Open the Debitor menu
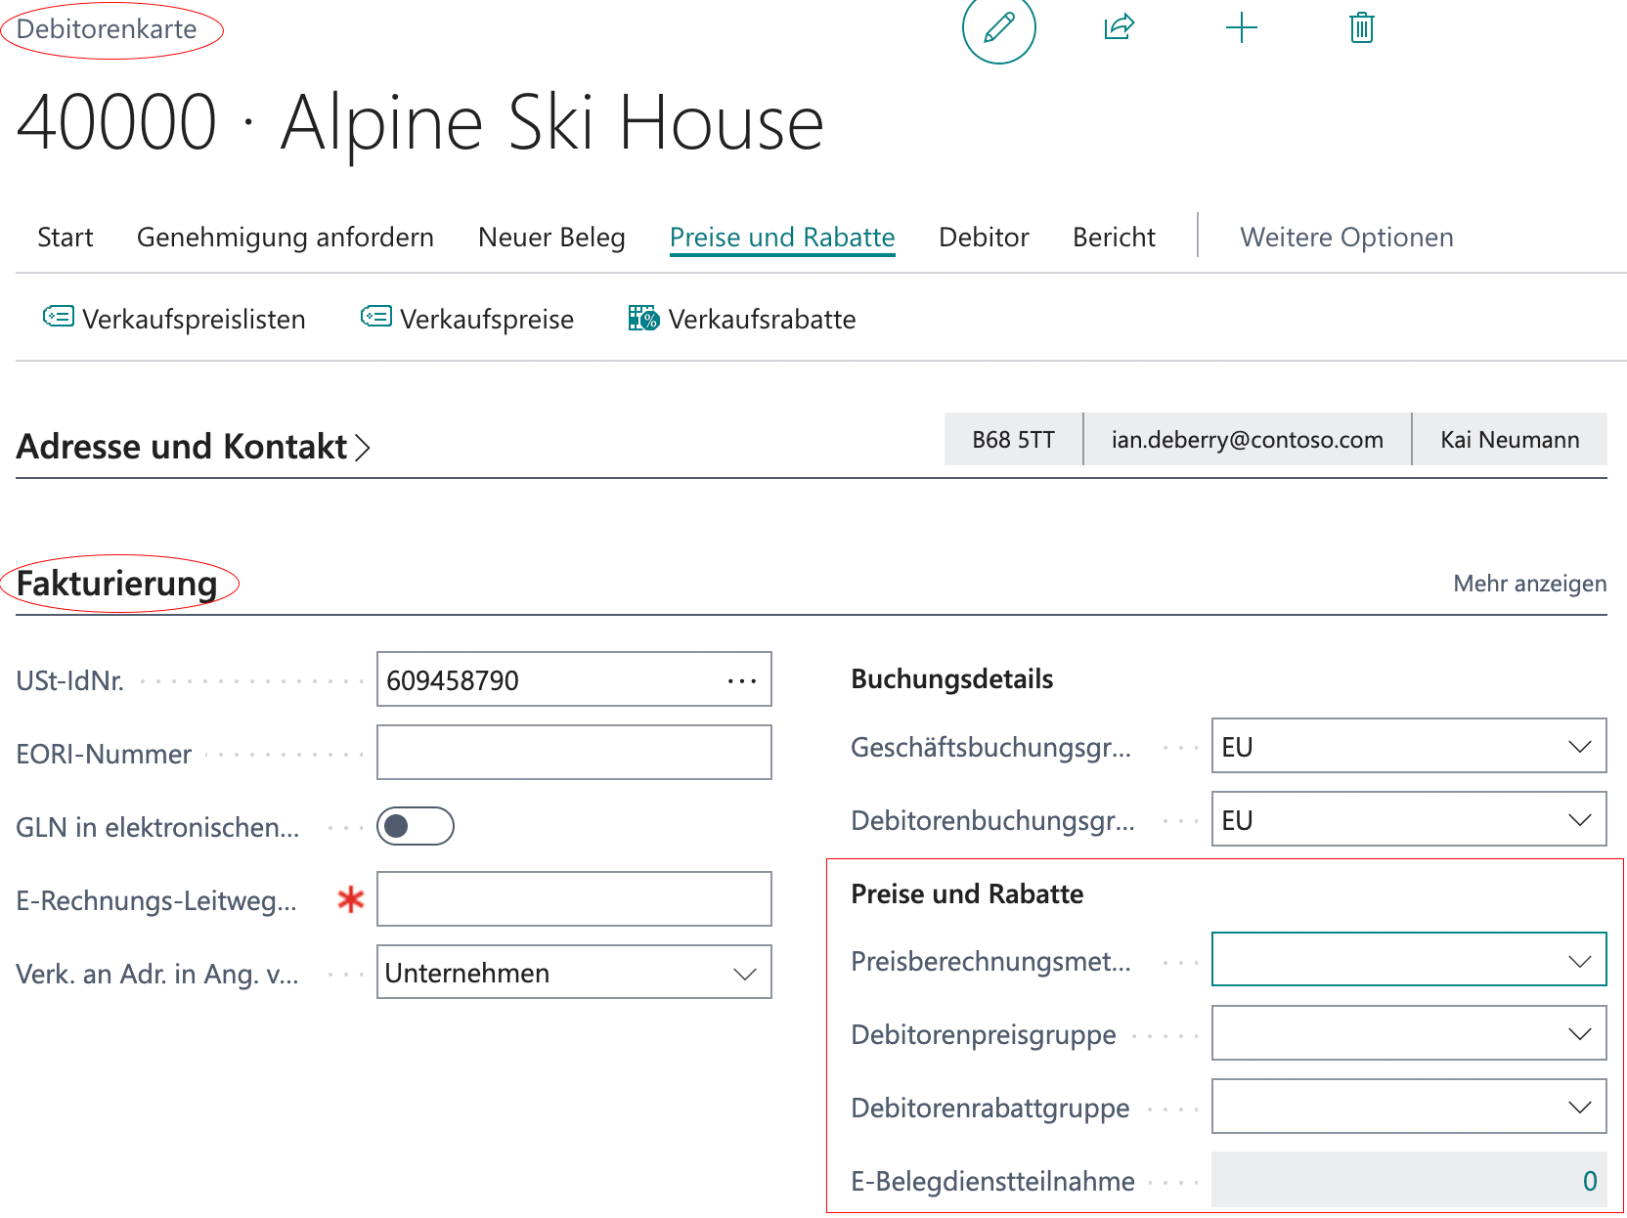The width and height of the screenshot is (1627, 1218). click(x=984, y=238)
